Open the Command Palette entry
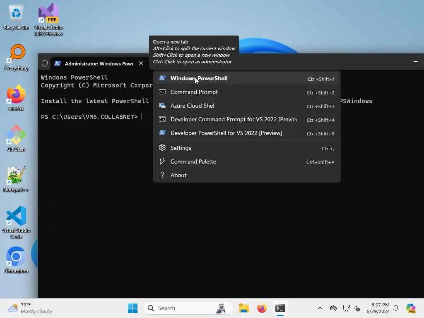 point(247,162)
